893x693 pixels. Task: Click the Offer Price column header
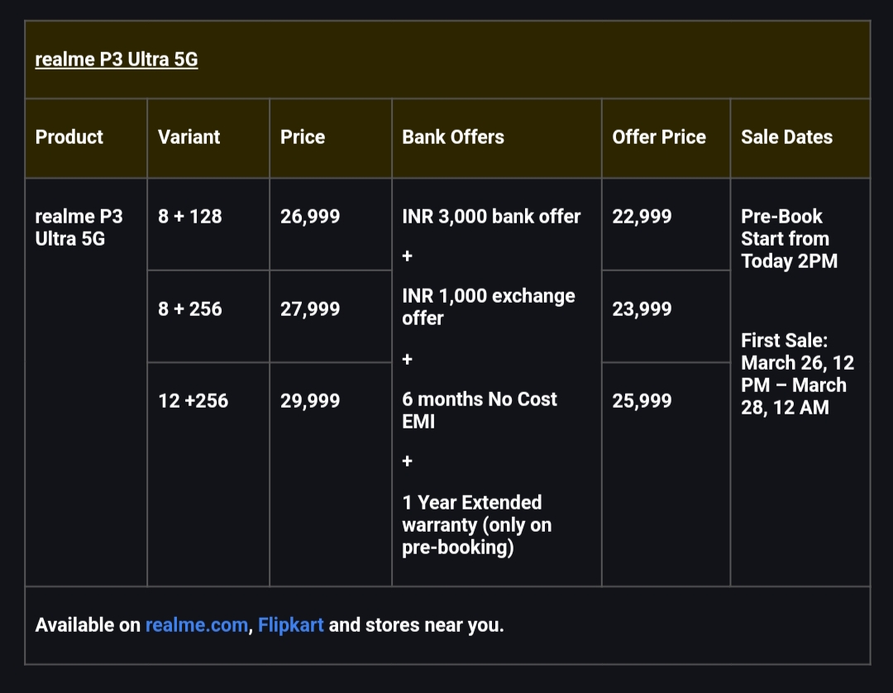pyautogui.click(x=659, y=137)
